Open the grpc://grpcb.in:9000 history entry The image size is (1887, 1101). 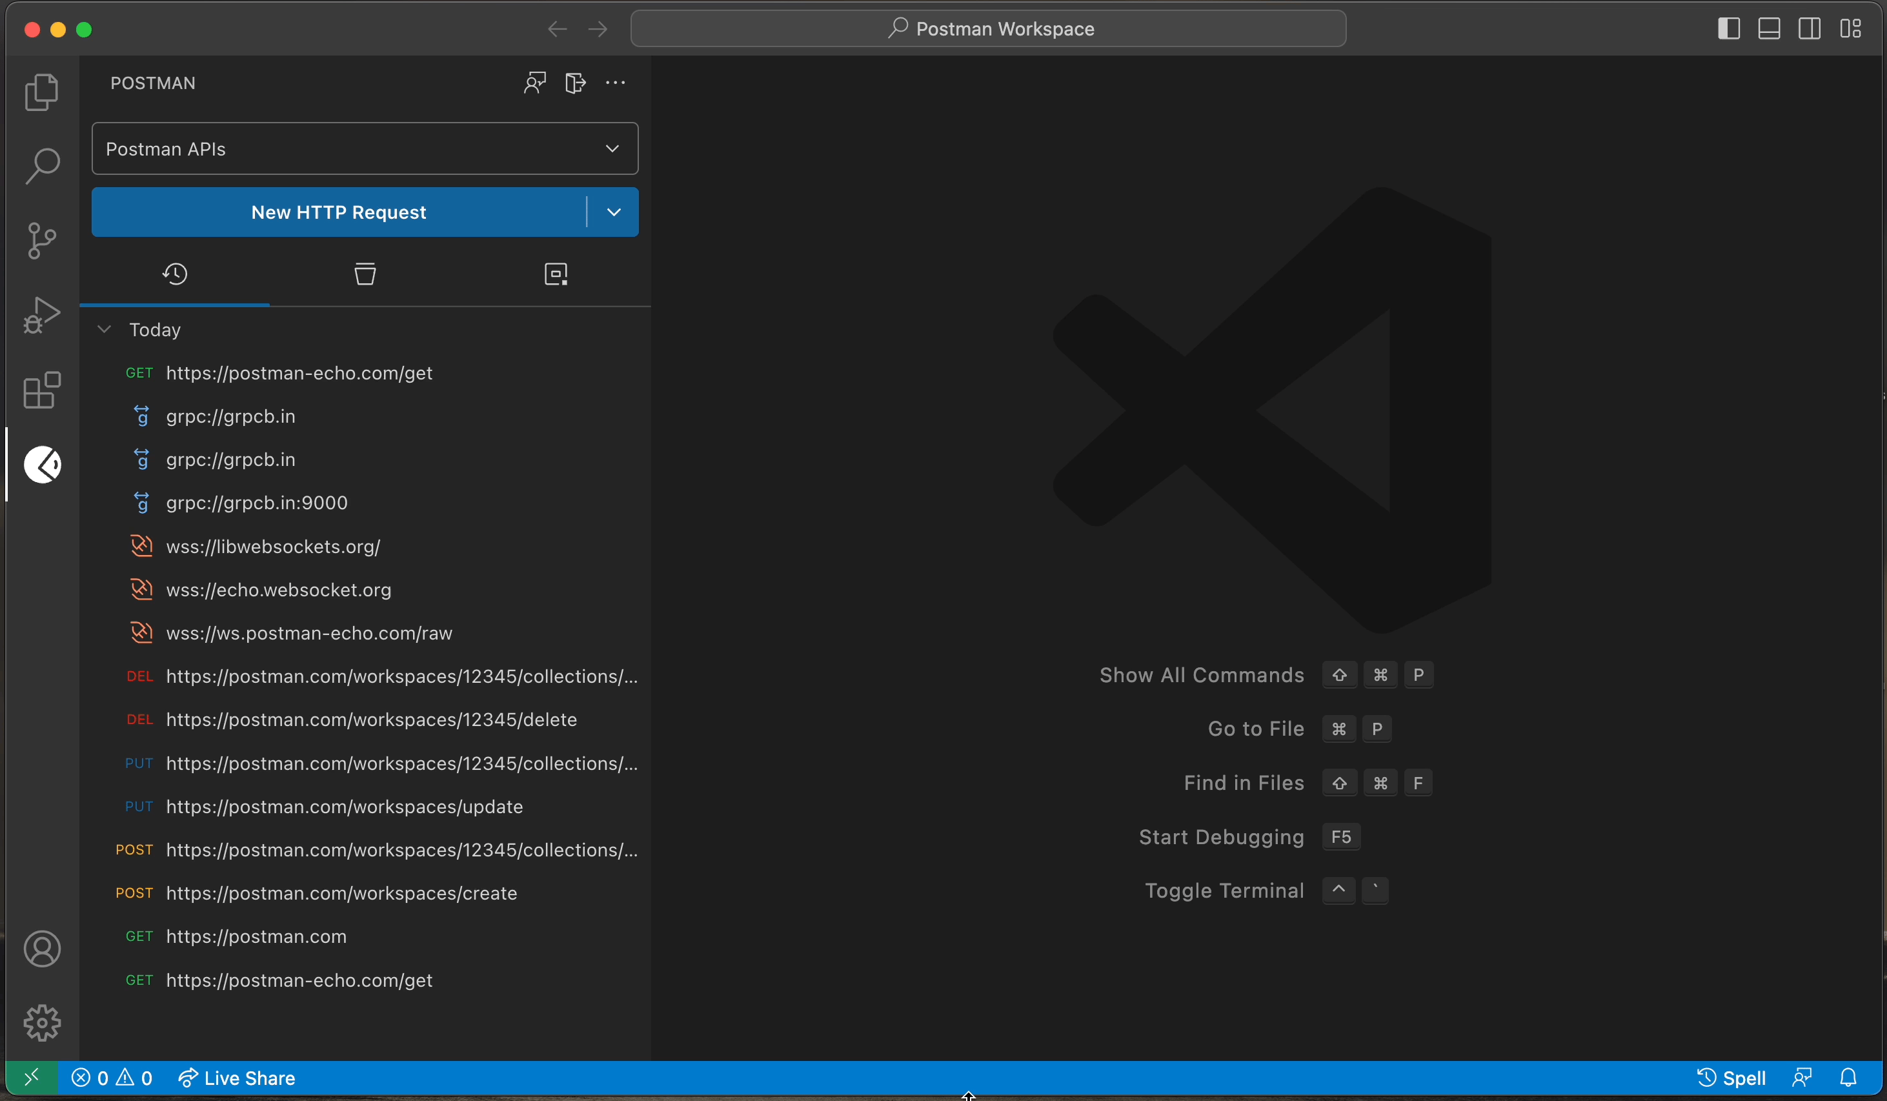coord(365,503)
